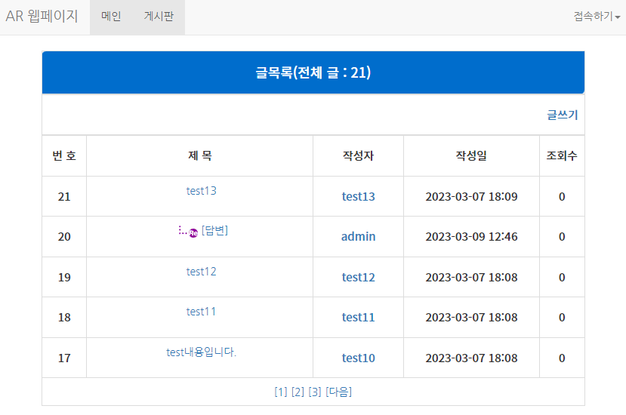
Task: Open the [답변] reply post
Action: pyautogui.click(x=214, y=230)
